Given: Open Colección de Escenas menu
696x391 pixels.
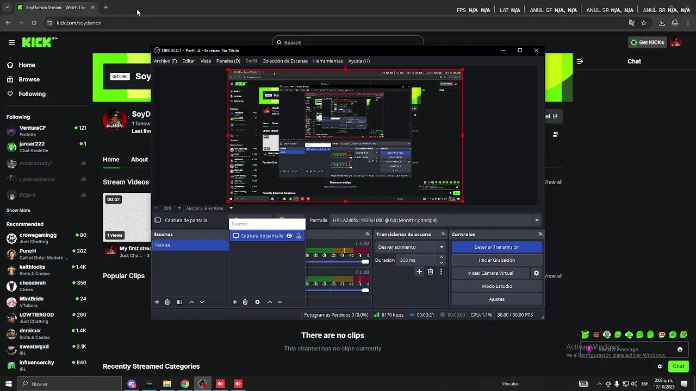Looking at the screenshot, I should 285,61.
